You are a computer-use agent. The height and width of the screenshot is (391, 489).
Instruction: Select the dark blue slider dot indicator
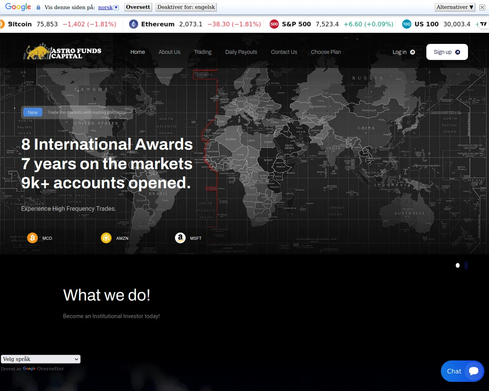point(466,265)
